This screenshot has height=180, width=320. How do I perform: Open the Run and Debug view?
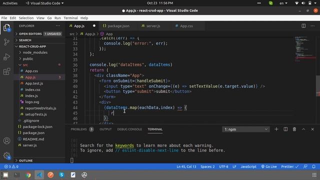tap(6, 56)
